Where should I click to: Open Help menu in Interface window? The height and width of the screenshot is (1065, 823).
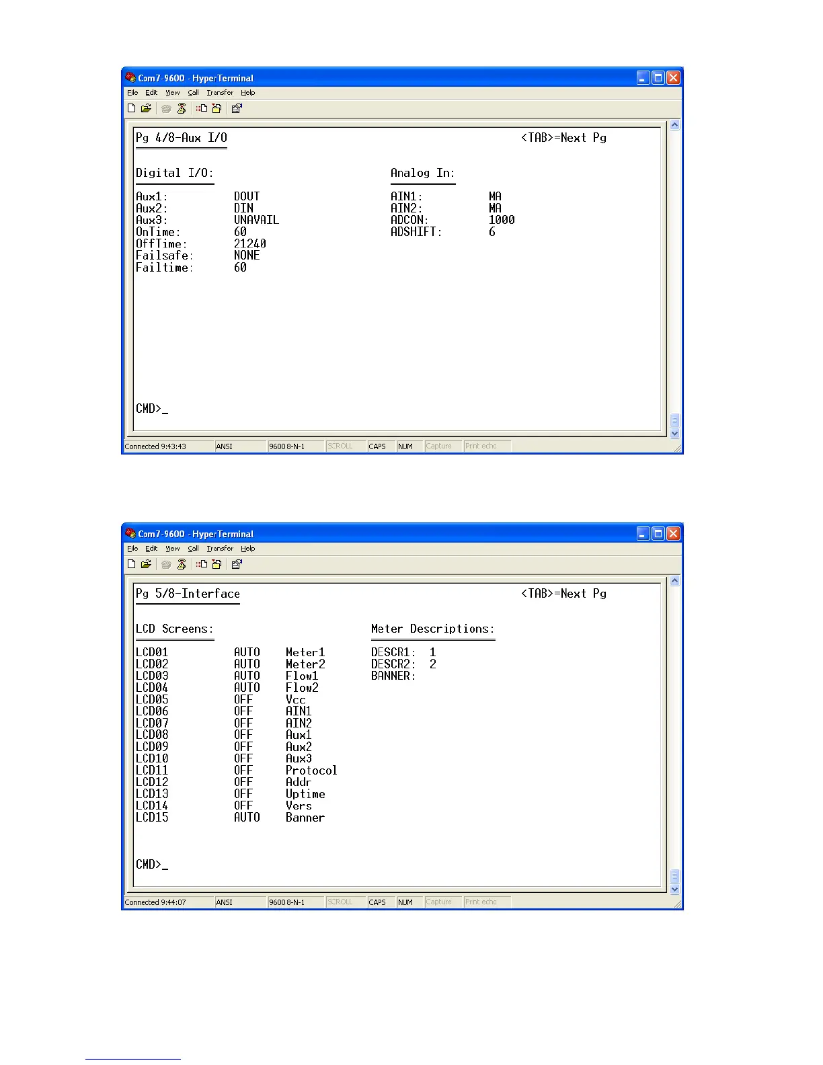248,549
